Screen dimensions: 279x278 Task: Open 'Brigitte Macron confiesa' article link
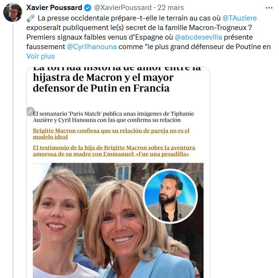pos(111,134)
